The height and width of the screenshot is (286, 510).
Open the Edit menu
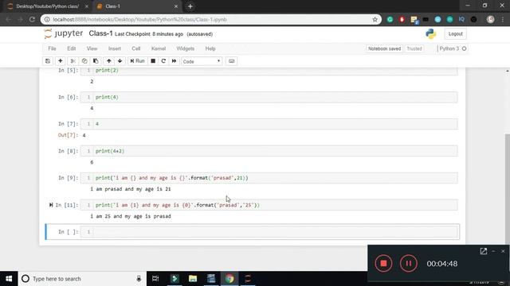pos(71,48)
